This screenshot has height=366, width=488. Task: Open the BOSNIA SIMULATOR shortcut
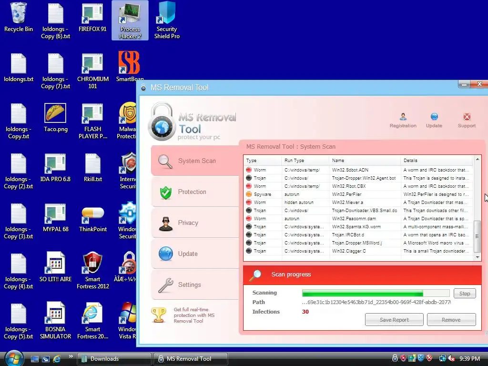click(x=55, y=321)
